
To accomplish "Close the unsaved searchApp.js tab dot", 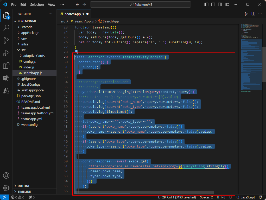I will [87, 14].
